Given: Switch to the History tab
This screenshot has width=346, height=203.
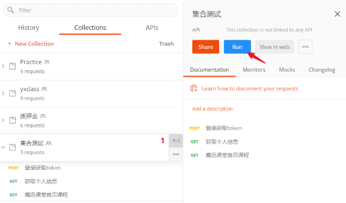Looking at the screenshot, I should 29,27.
